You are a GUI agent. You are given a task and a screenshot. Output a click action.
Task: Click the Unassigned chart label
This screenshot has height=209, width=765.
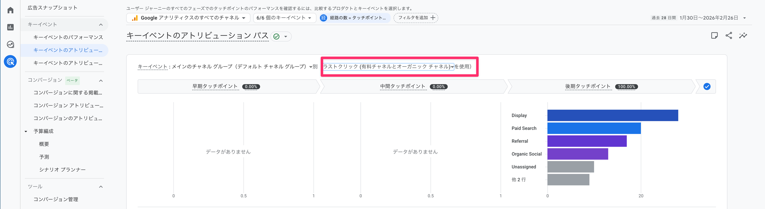click(524, 167)
